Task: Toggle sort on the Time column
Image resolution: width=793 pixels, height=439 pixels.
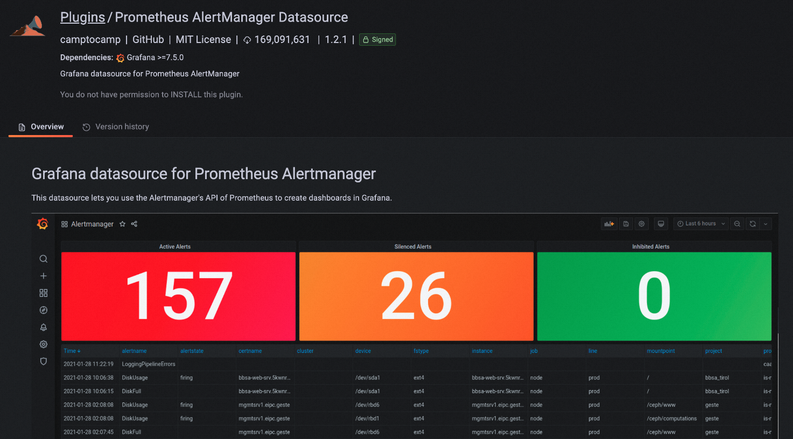Action: click(x=72, y=350)
